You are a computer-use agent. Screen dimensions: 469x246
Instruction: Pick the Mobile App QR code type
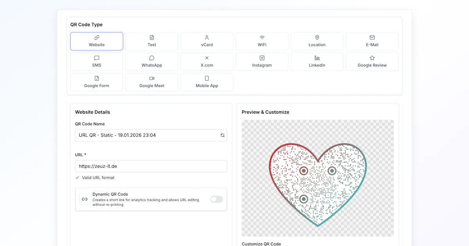point(207,82)
